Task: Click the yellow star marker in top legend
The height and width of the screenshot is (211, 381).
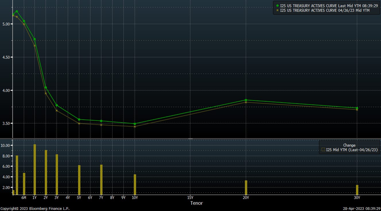Action: click(x=277, y=10)
